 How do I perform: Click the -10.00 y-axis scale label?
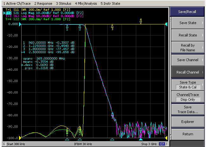click(x=12, y=35)
